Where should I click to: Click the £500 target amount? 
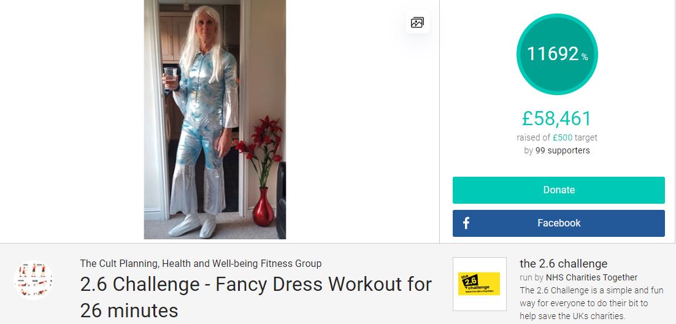click(x=562, y=137)
